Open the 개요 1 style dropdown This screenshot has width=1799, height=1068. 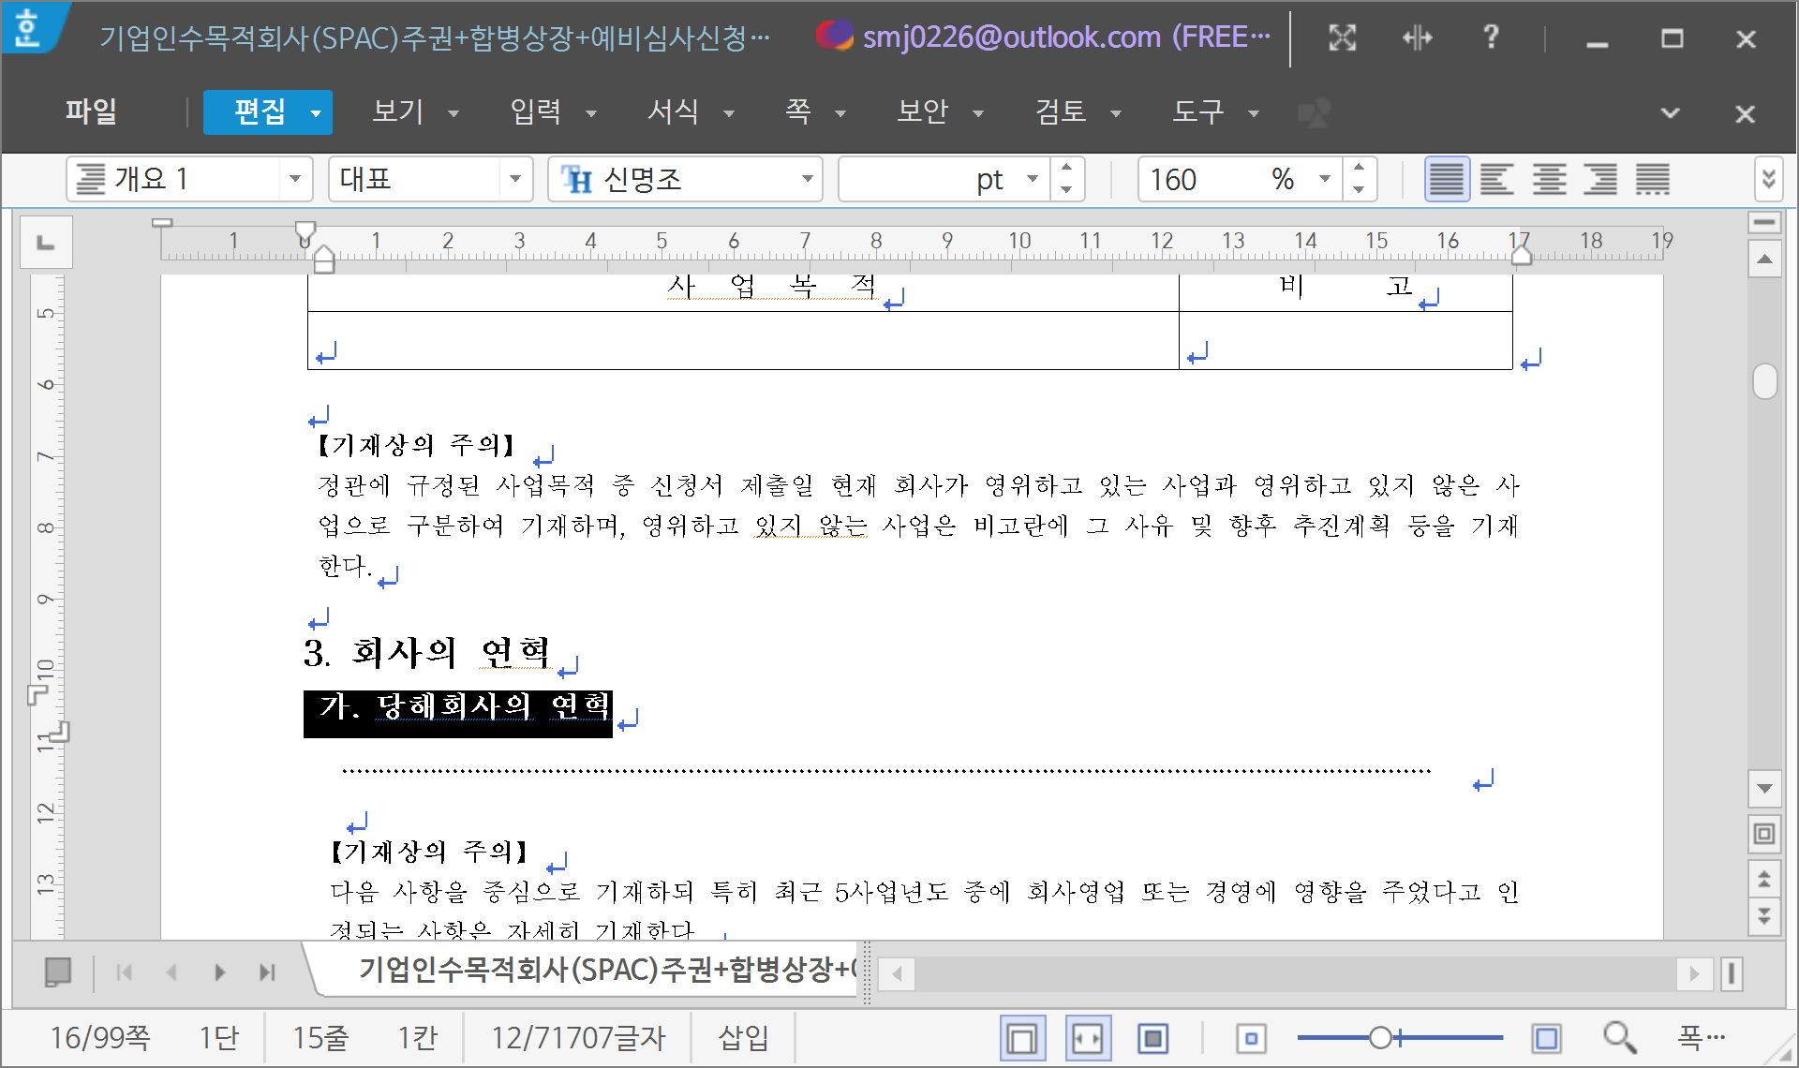pyautogui.click(x=294, y=179)
